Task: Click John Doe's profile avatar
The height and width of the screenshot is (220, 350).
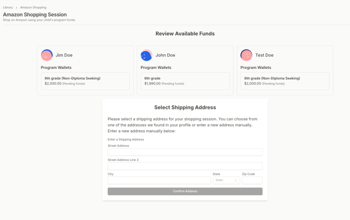Action: point(146,55)
